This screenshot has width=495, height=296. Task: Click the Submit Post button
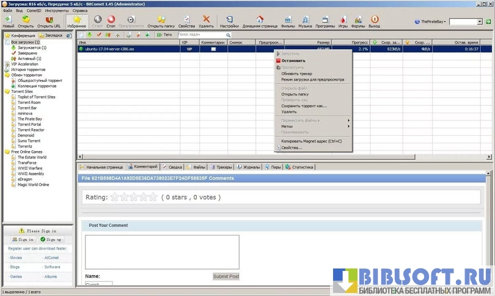click(x=226, y=276)
